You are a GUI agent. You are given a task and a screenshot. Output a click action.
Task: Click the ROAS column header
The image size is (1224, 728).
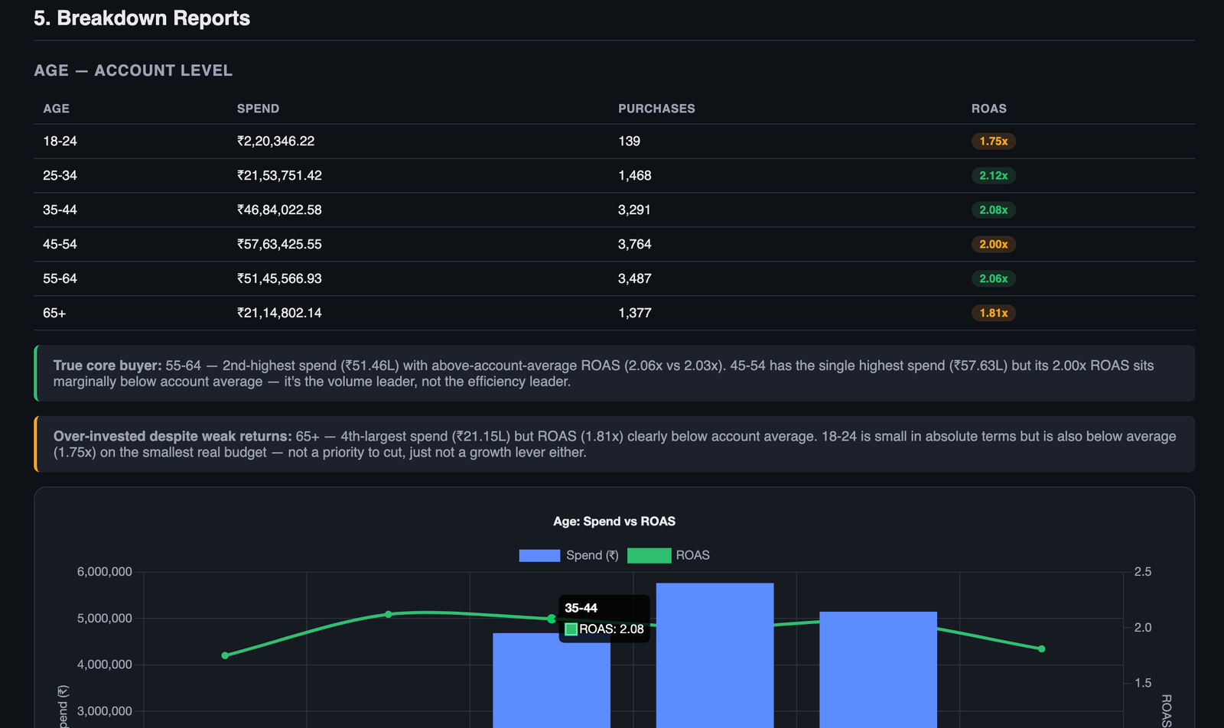989,109
